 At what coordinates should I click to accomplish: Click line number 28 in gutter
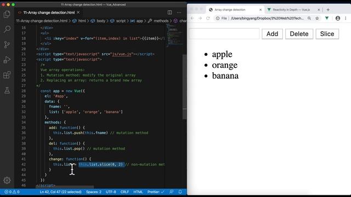24,91
